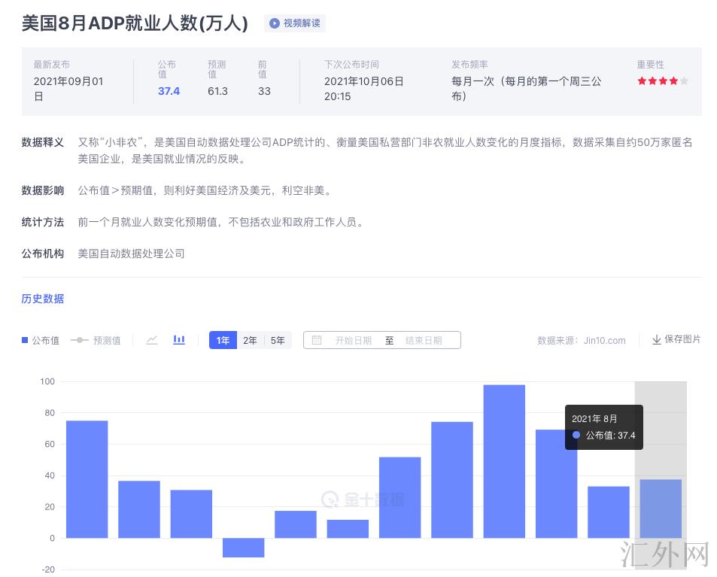Click the first red importance star

pyautogui.click(x=642, y=80)
